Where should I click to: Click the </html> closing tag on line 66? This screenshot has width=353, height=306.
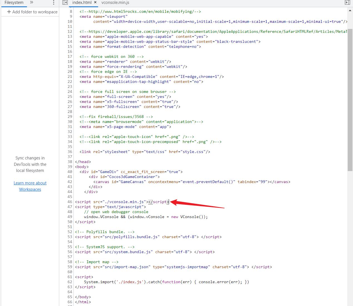click(x=83, y=302)
